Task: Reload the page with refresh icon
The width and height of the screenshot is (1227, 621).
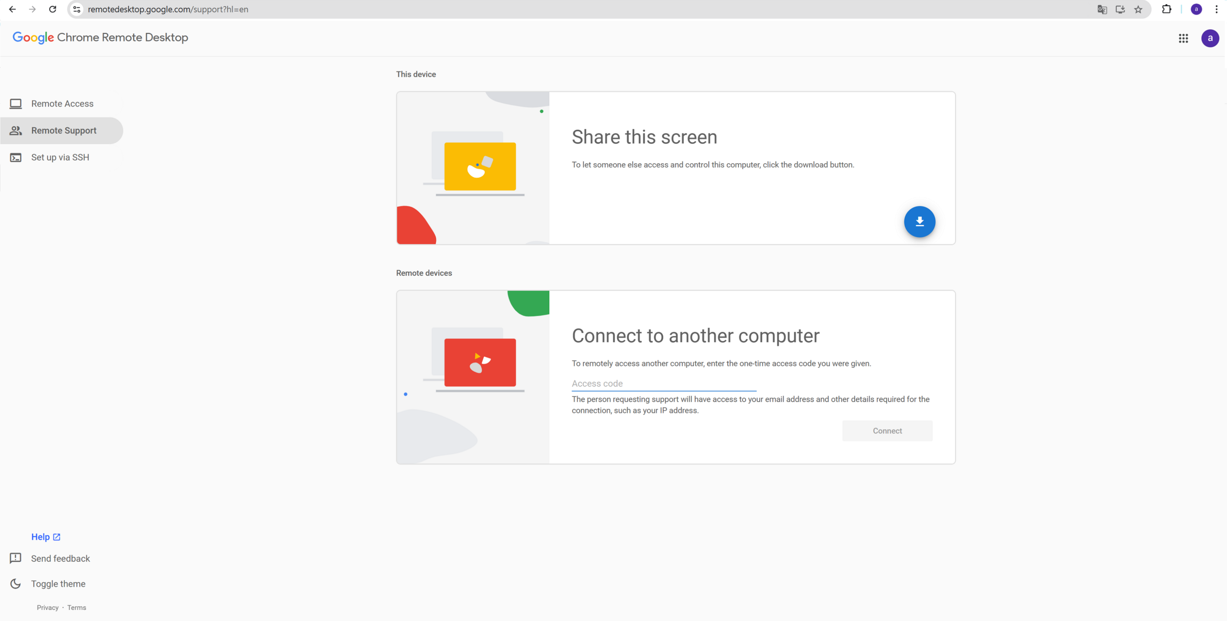Action: 53,9
